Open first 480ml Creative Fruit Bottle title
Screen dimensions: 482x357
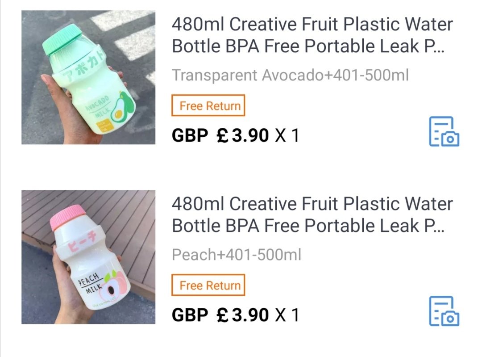click(312, 35)
